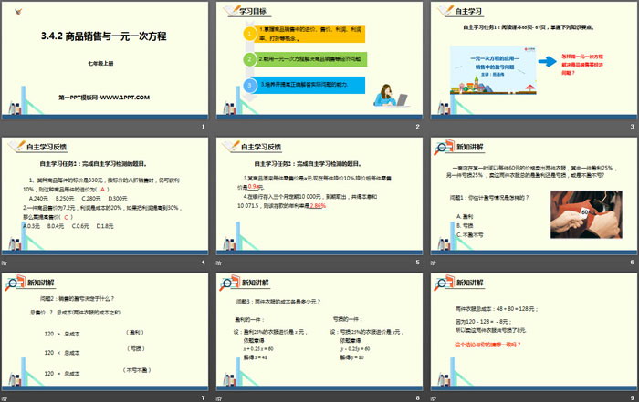This screenshot has height=402, width=639.
Task: Click the magnifier icon in slide 6 header
Action: [444, 147]
